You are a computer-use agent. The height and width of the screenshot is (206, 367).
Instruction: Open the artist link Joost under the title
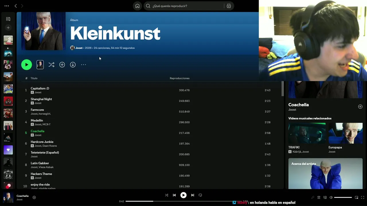coord(79,48)
